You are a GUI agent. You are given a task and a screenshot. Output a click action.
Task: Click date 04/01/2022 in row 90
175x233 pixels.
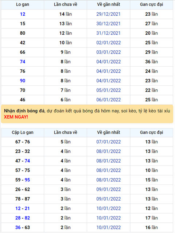[108, 81]
